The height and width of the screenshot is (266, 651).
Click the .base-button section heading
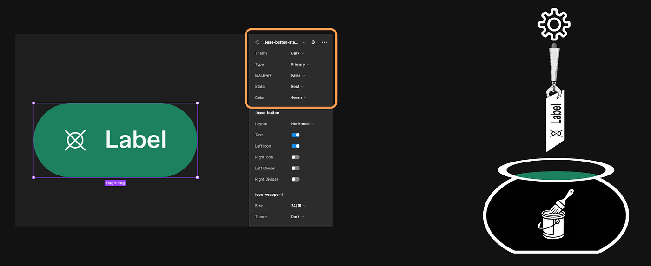pyautogui.click(x=267, y=113)
